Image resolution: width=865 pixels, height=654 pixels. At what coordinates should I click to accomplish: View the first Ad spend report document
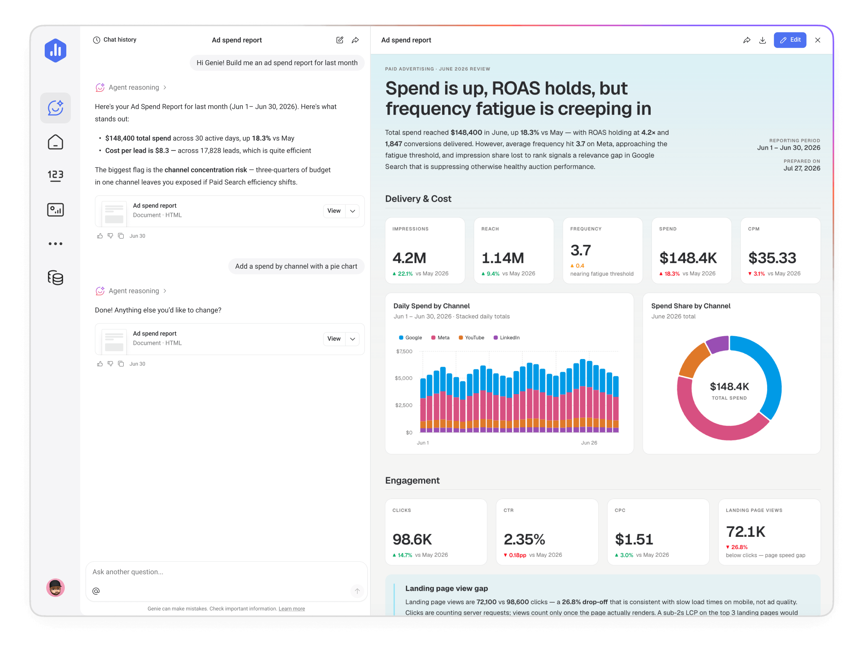tap(334, 211)
